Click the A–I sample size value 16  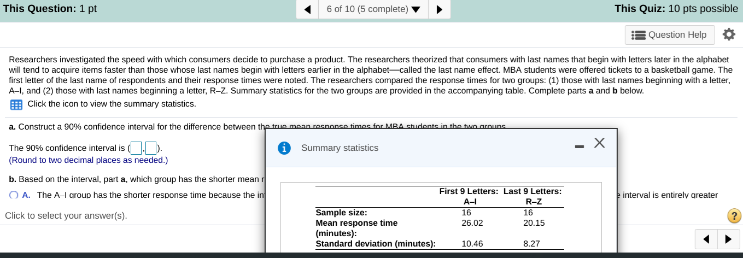click(x=466, y=213)
